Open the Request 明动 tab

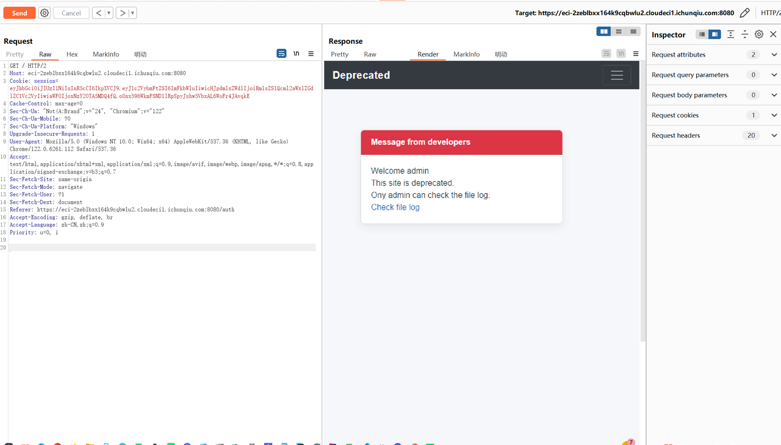click(x=140, y=54)
